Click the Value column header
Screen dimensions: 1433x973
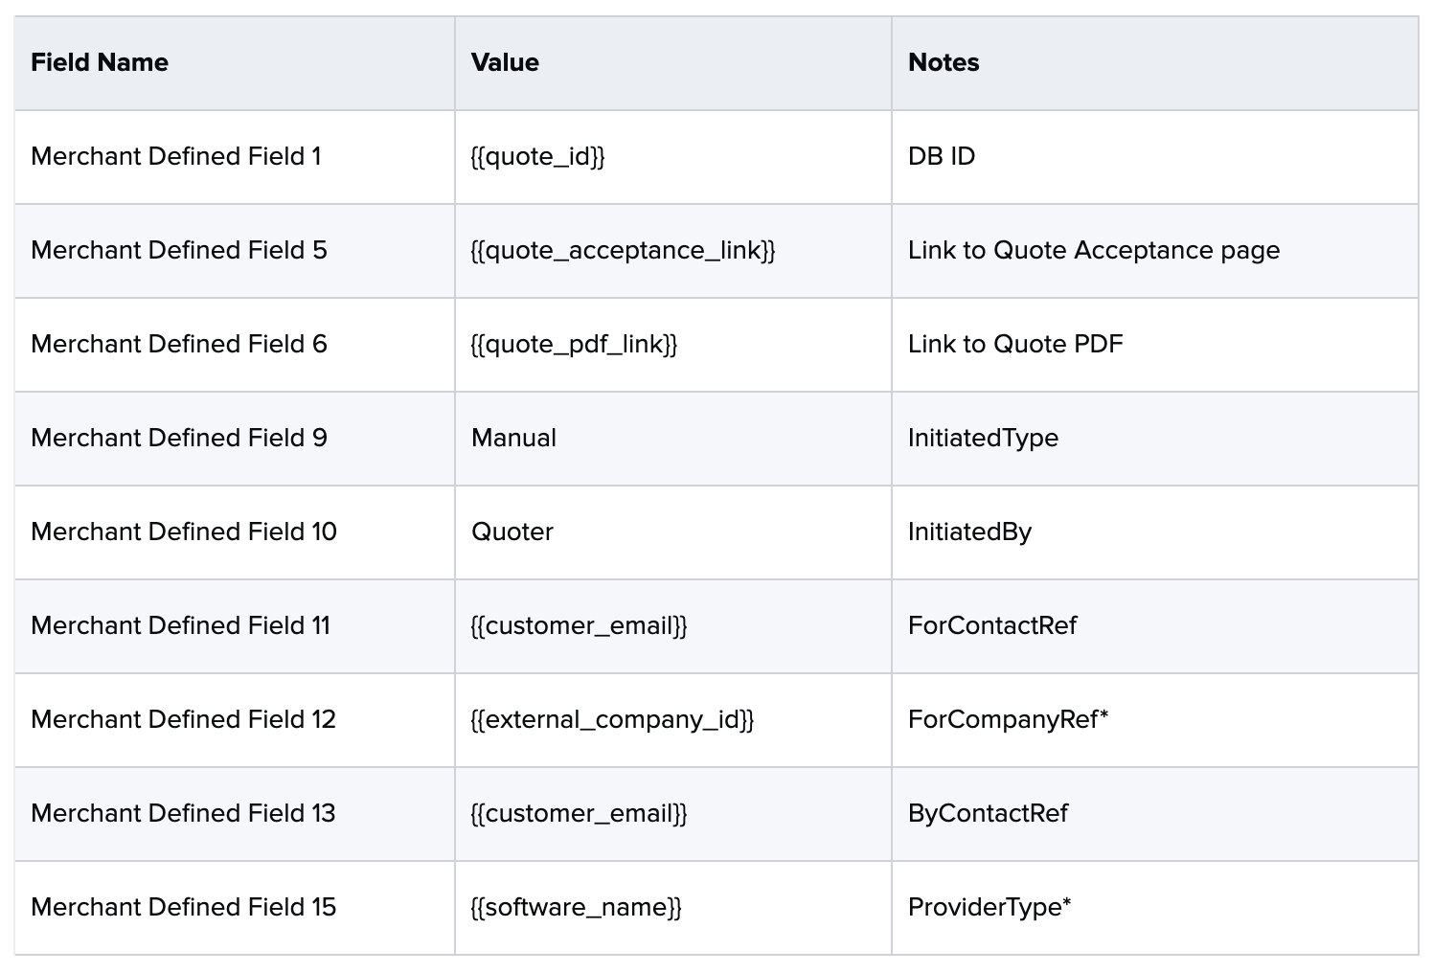[505, 63]
